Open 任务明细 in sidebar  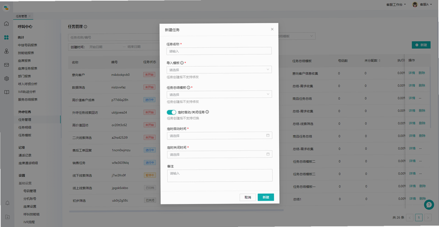(x=25, y=127)
